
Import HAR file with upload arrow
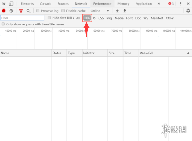tap(117, 11)
